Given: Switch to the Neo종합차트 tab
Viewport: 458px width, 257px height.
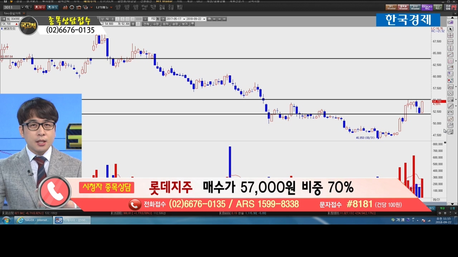Looking at the screenshot, I should 12,13.
